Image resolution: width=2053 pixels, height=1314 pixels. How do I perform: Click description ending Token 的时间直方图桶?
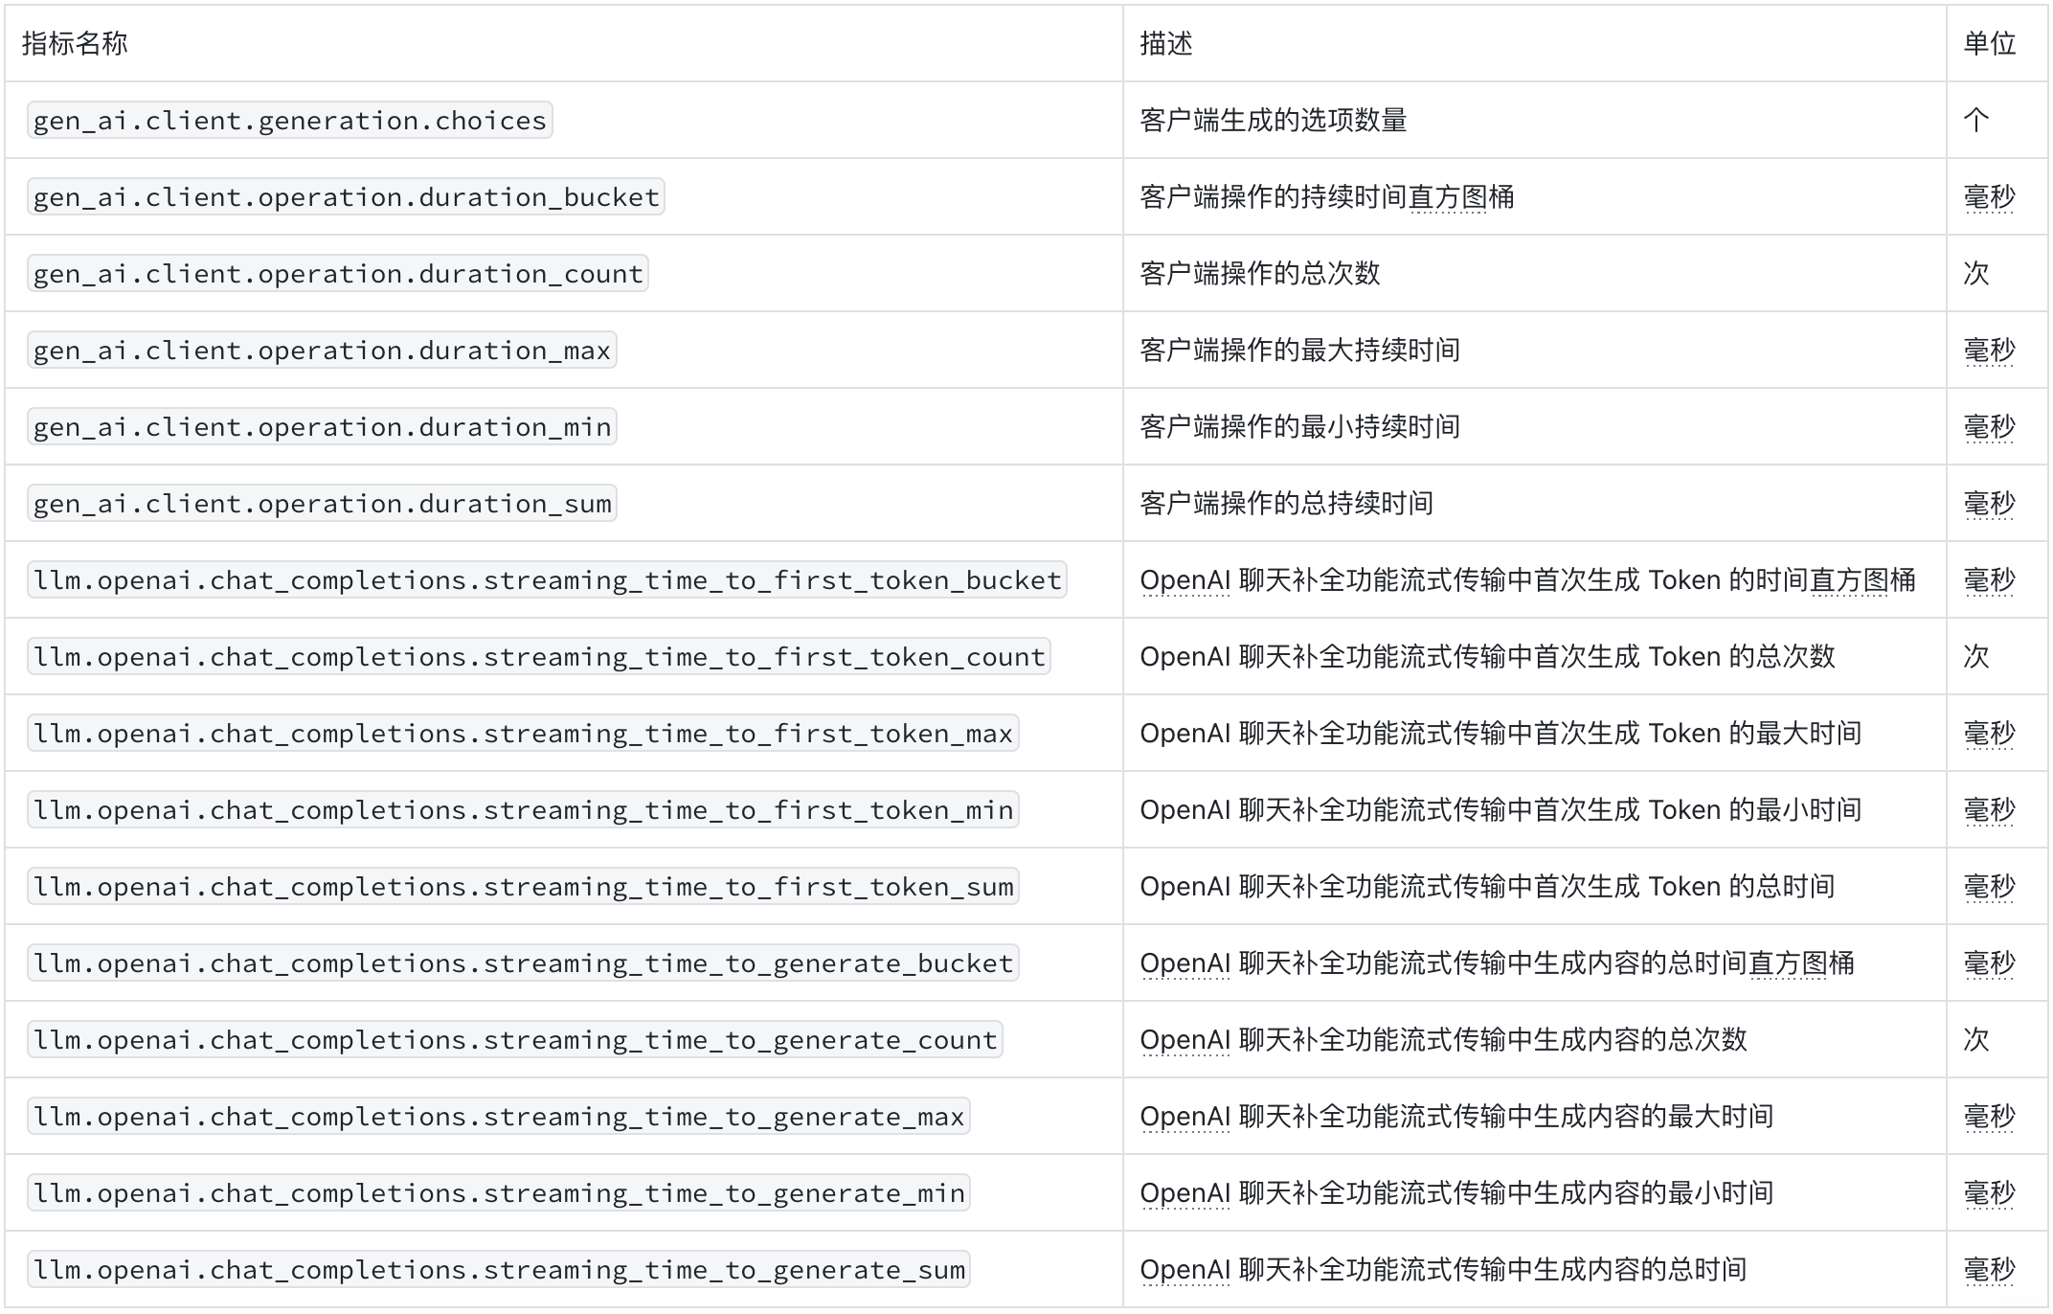click(x=1528, y=579)
